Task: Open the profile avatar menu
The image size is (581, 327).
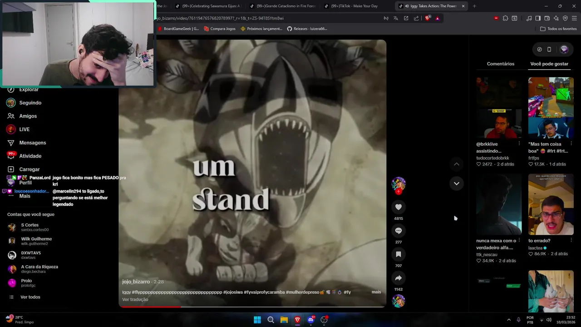Action: (x=564, y=50)
